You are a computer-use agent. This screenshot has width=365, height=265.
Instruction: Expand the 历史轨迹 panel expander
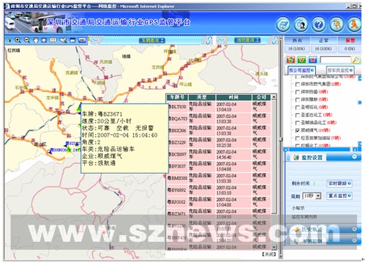coord(354,229)
